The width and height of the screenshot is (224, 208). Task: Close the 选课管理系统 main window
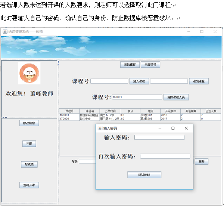pyautogui.click(x=215, y=32)
